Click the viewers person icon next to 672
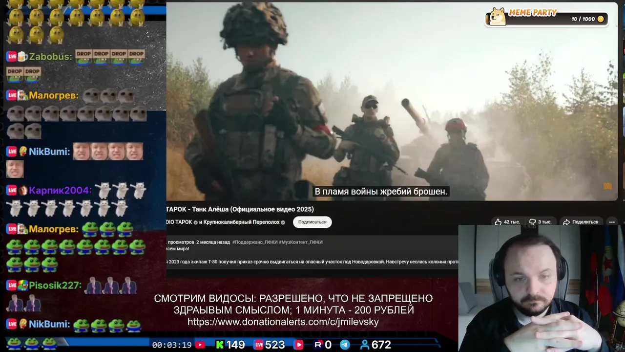This screenshot has height=352, width=625. coord(364,345)
